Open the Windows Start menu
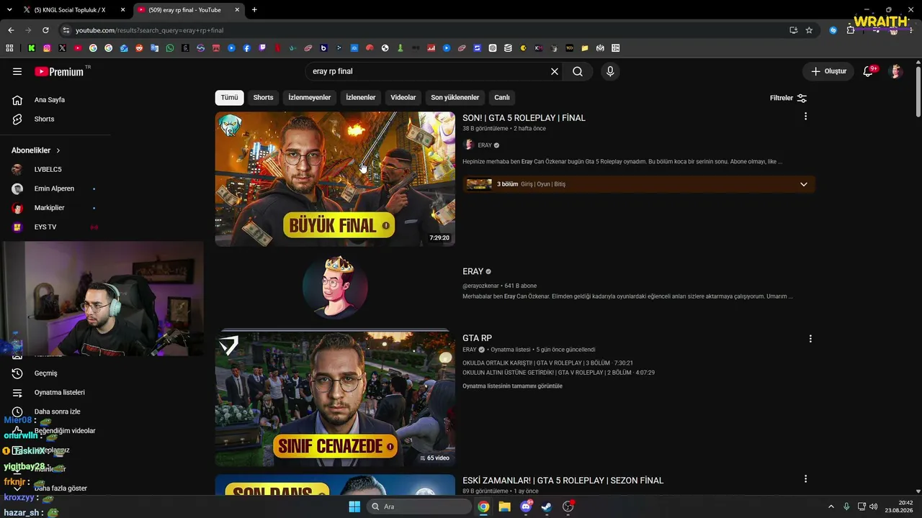 [354, 506]
